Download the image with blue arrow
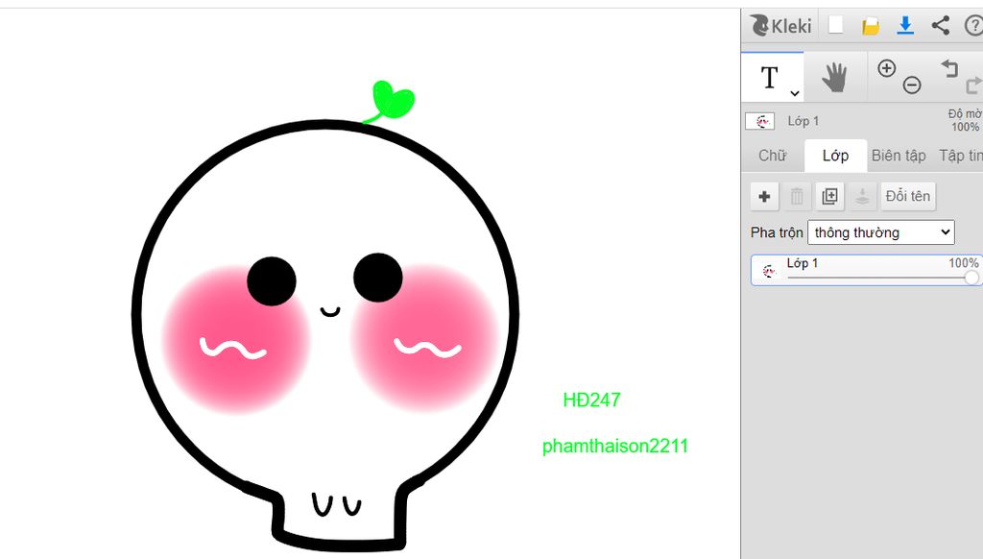 click(905, 25)
